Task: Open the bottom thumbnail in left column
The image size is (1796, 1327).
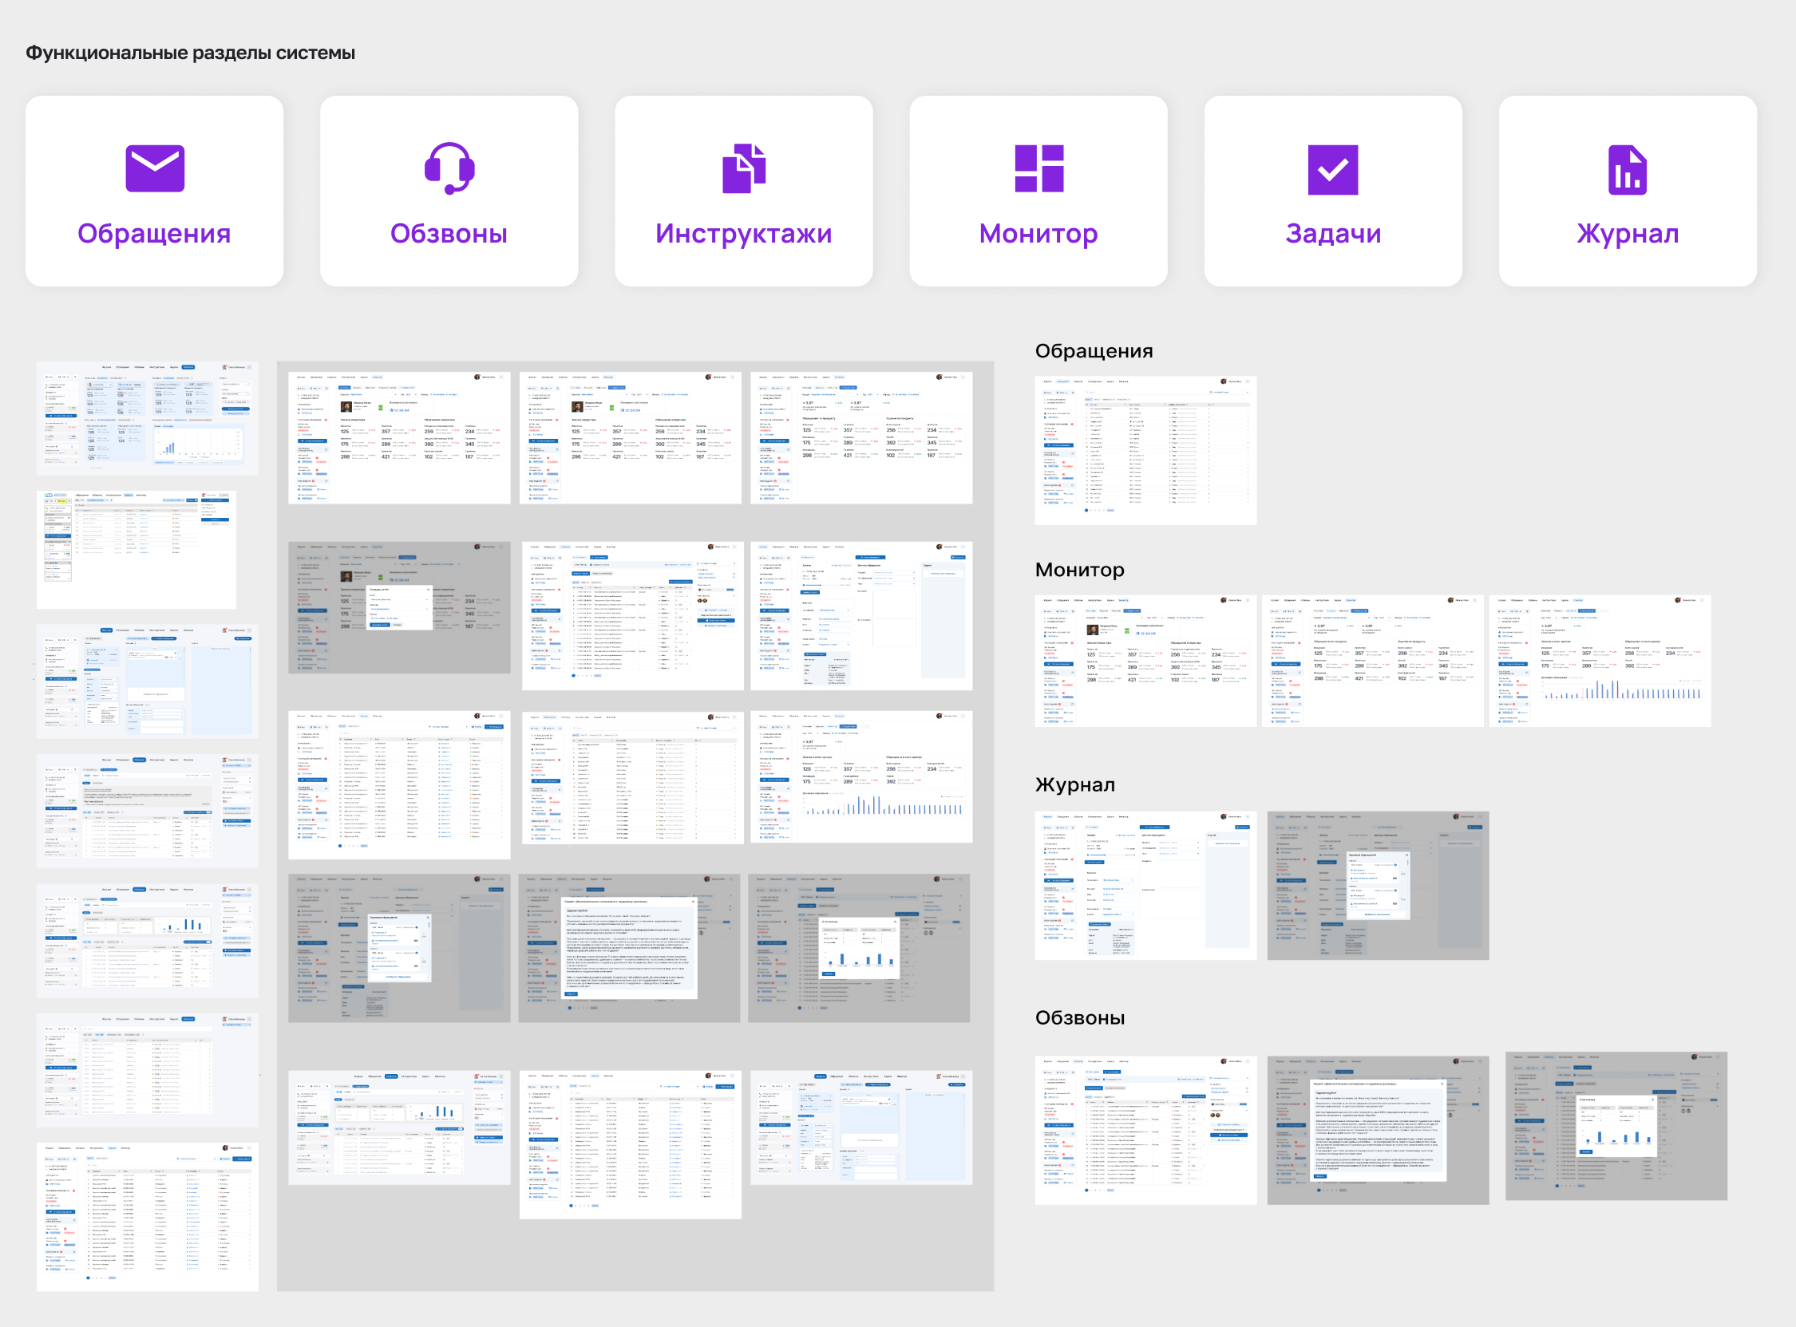Action: [148, 1216]
